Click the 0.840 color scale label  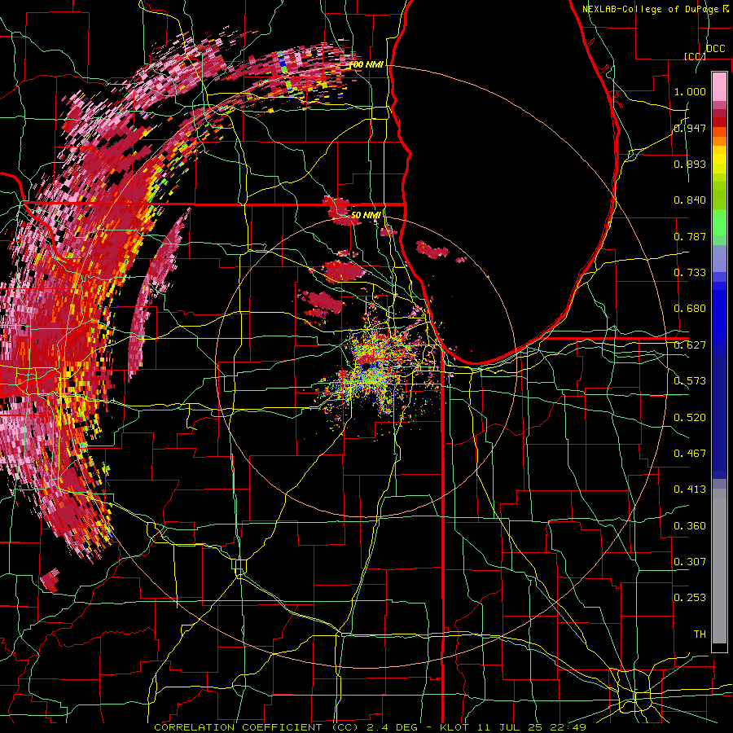[x=690, y=200]
